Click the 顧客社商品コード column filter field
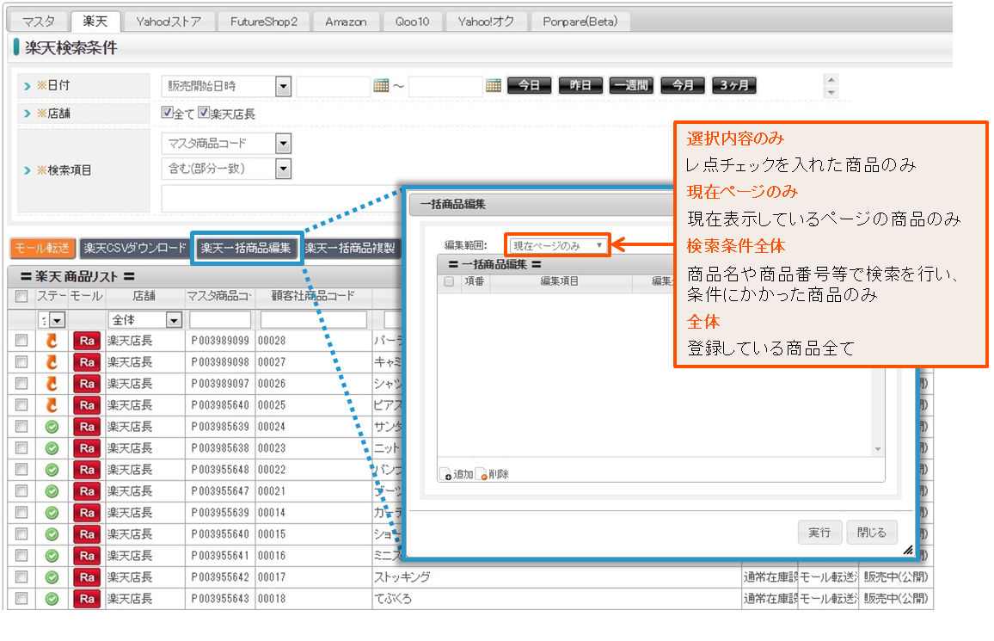The width and height of the screenshot is (994, 641). point(313,320)
